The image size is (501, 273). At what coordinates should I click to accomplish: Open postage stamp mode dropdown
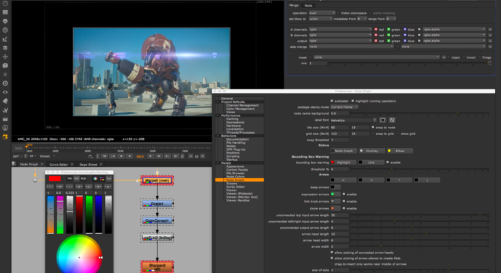click(x=344, y=107)
